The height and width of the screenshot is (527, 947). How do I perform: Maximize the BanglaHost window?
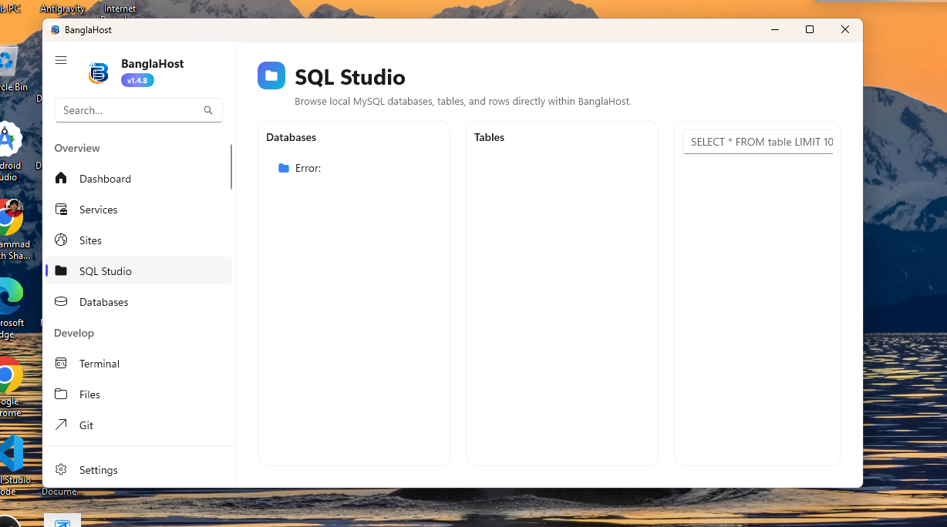[810, 29]
